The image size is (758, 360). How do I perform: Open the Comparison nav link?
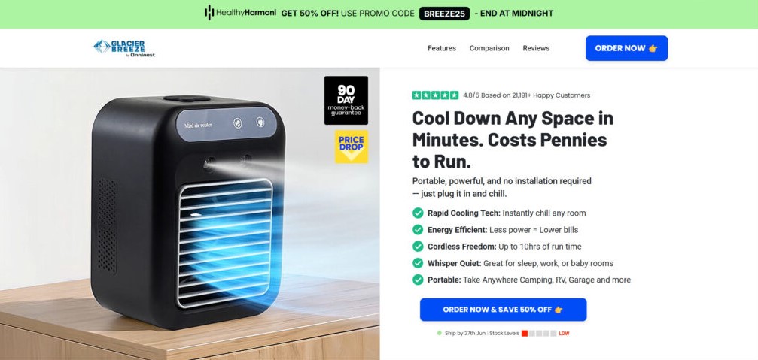tap(489, 48)
